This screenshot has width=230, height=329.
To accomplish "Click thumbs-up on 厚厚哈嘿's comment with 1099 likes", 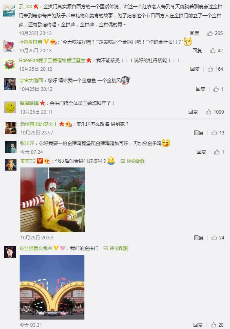I will 208,112.
